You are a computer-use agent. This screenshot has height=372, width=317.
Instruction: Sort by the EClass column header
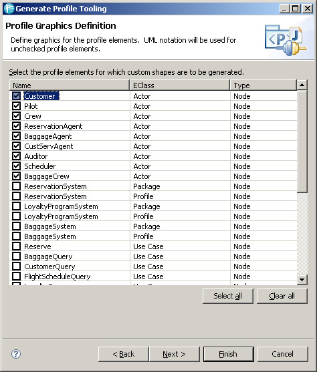click(x=180, y=85)
